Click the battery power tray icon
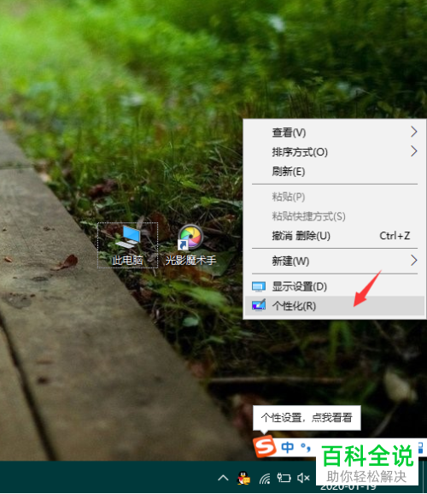Image resolution: width=427 pixels, height=494 pixels. 284,478
